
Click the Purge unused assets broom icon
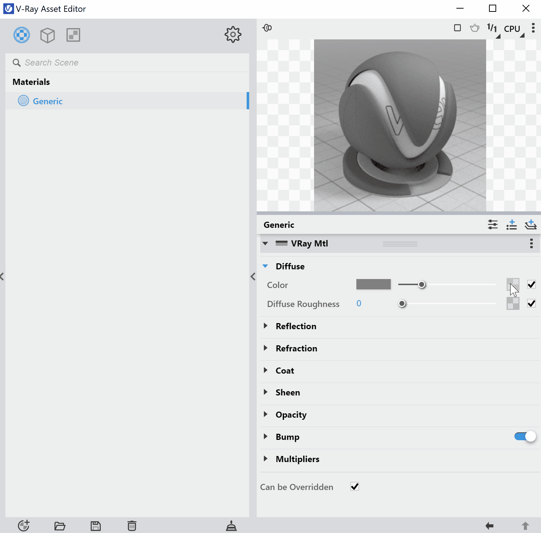pos(231,525)
